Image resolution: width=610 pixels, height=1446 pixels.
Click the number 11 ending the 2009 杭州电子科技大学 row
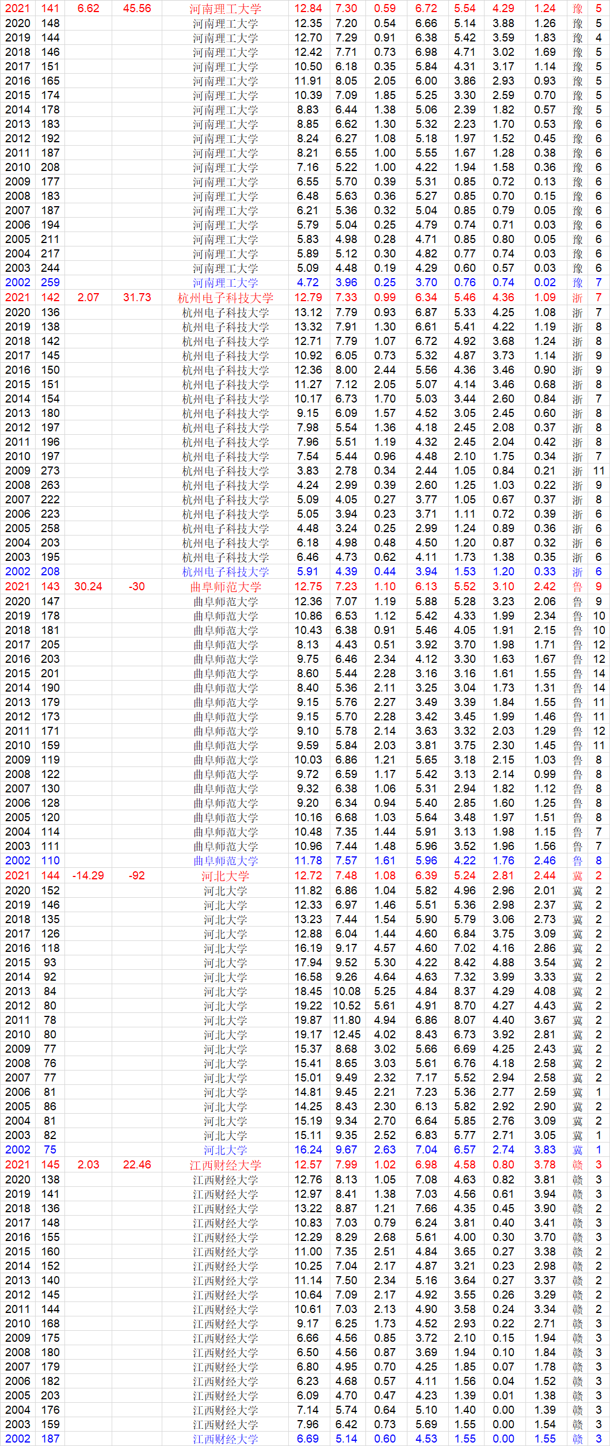coord(598,471)
